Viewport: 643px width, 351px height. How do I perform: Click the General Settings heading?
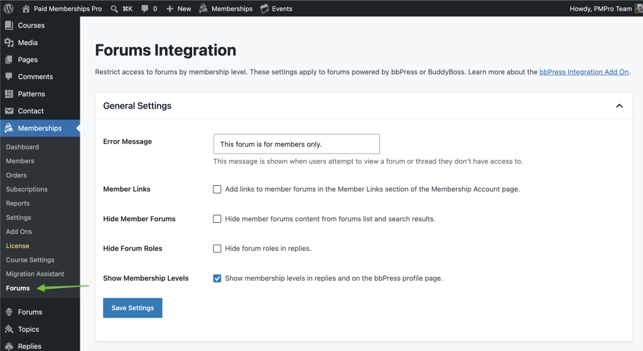click(x=138, y=105)
